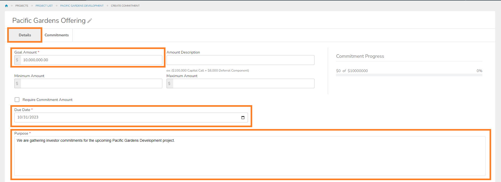Click the Commitment Progress heading
Viewport: 501px width, 182px height.
(360, 56)
